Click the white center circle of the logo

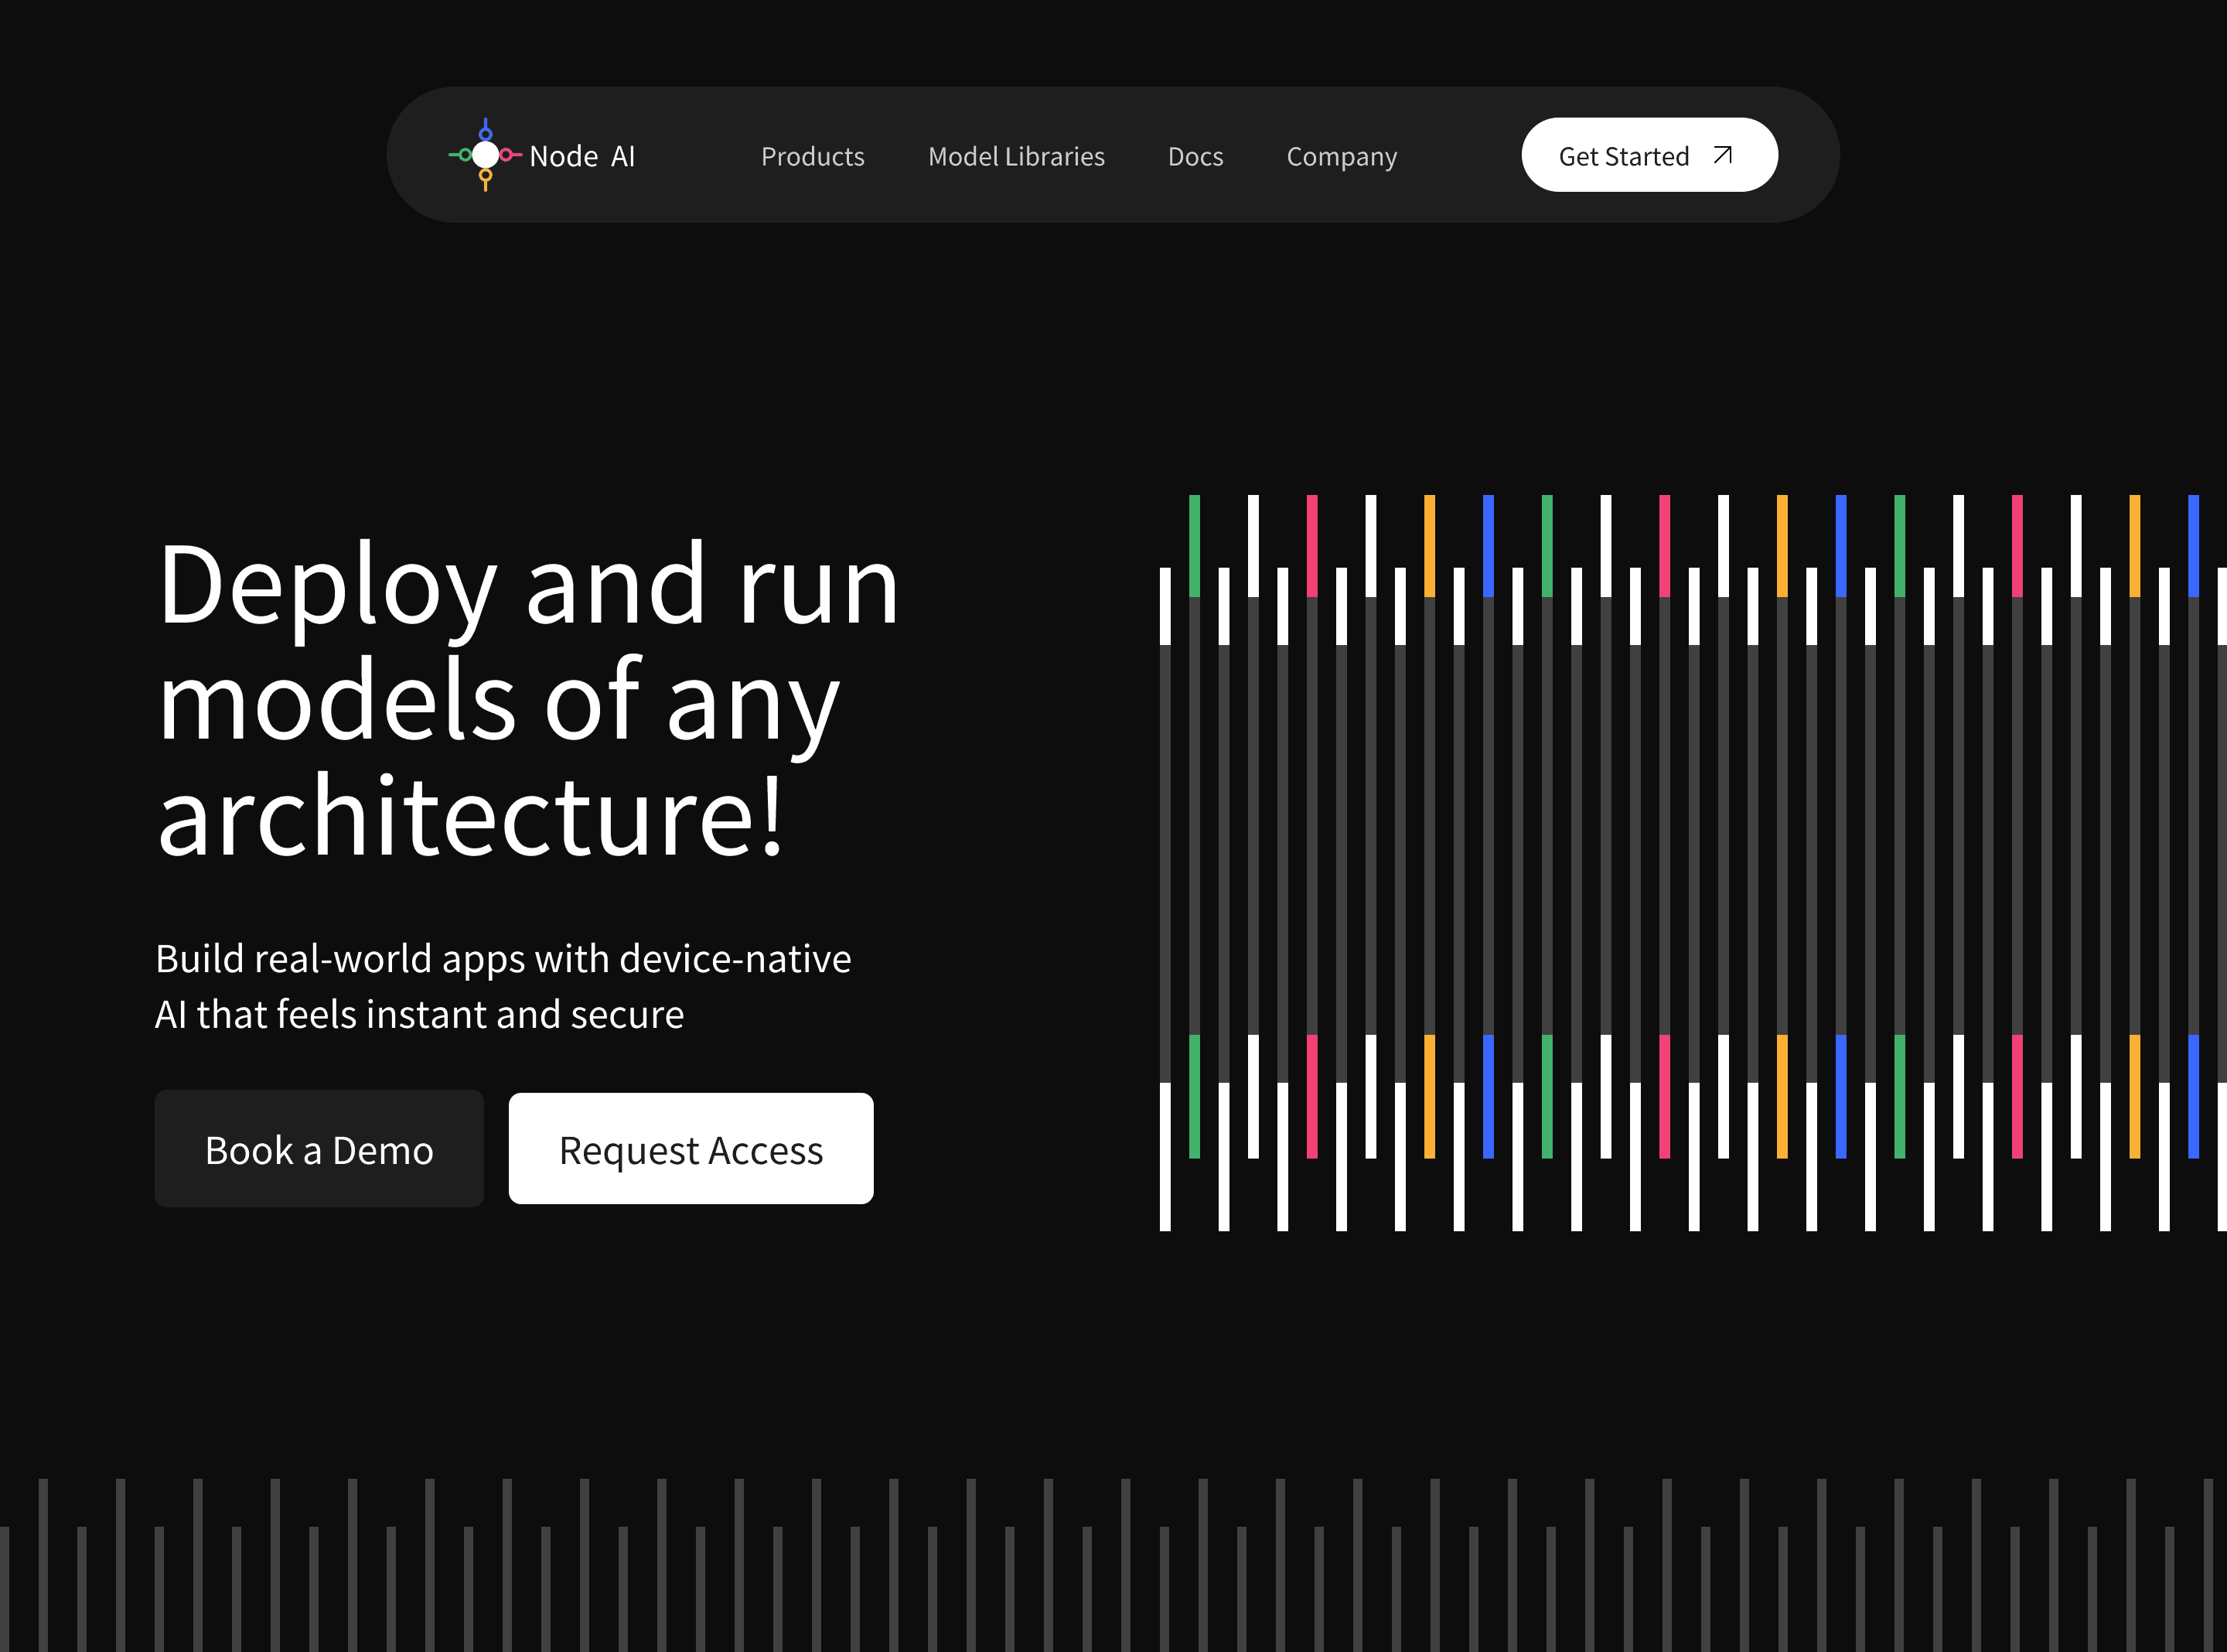[486, 155]
